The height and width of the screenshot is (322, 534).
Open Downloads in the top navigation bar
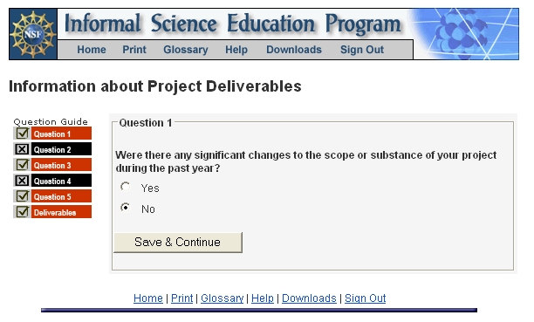click(x=294, y=50)
